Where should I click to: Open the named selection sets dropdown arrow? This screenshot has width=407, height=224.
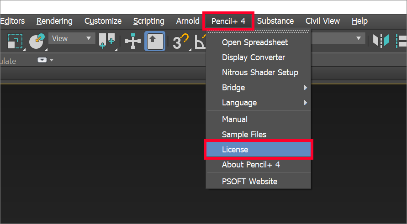click(x=359, y=38)
